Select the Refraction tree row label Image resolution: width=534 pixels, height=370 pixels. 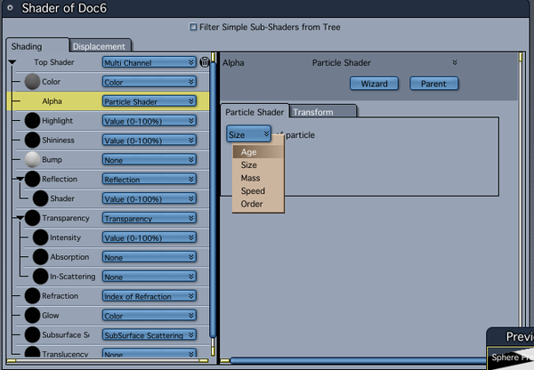[60, 296]
